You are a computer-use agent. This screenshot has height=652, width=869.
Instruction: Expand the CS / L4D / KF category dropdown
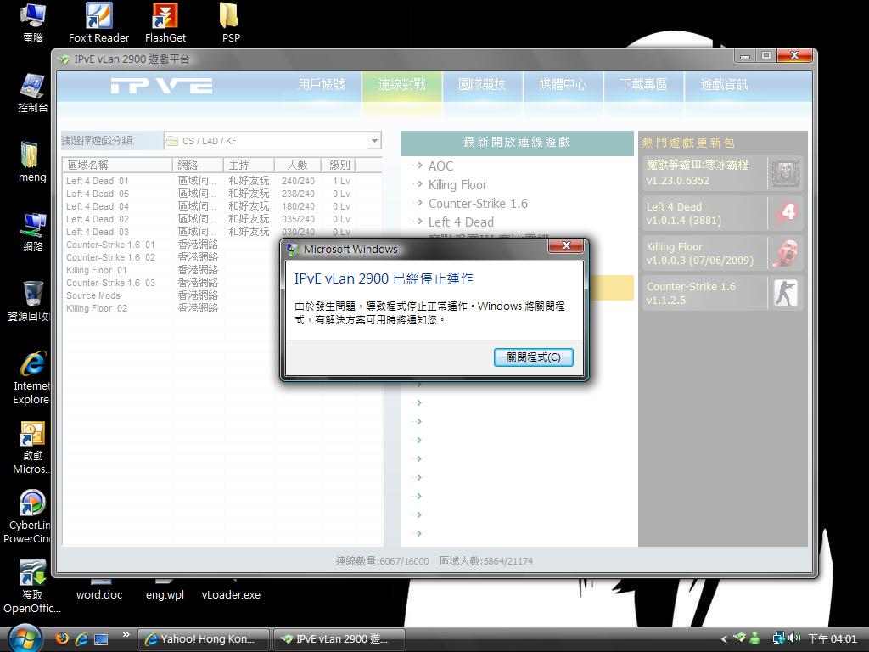coord(374,141)
